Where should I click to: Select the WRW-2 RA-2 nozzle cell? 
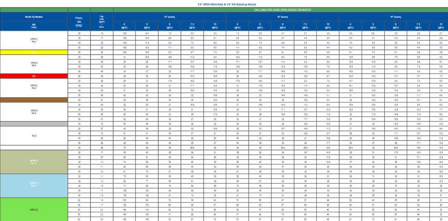pyautogui.click(x=34, y=40)
